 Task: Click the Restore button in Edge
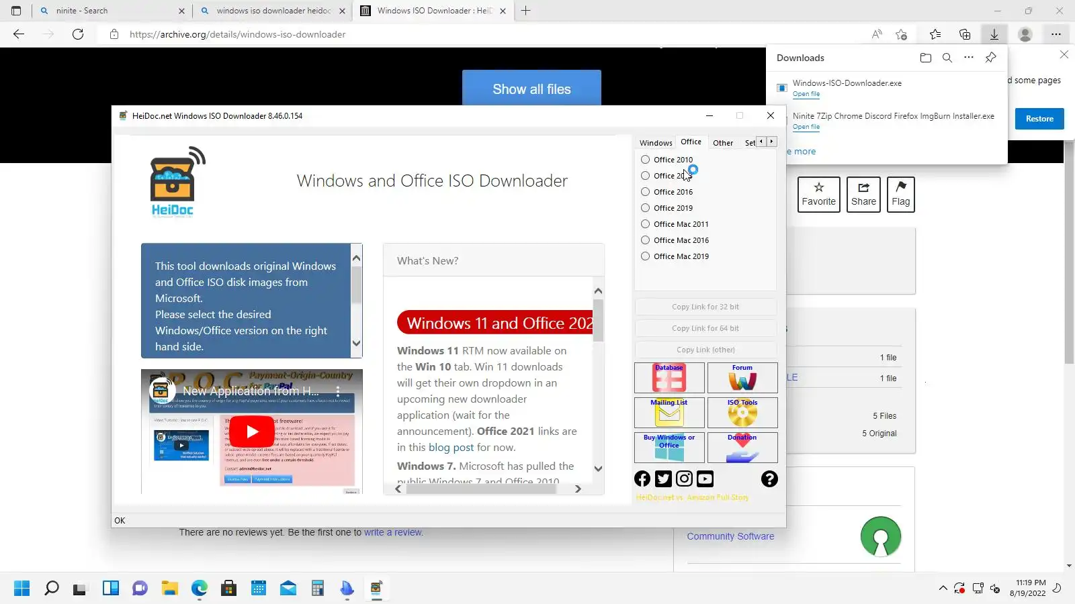pos(1039,119)
